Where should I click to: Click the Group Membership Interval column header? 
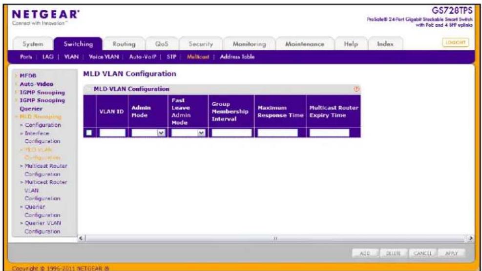click(230, 112)
